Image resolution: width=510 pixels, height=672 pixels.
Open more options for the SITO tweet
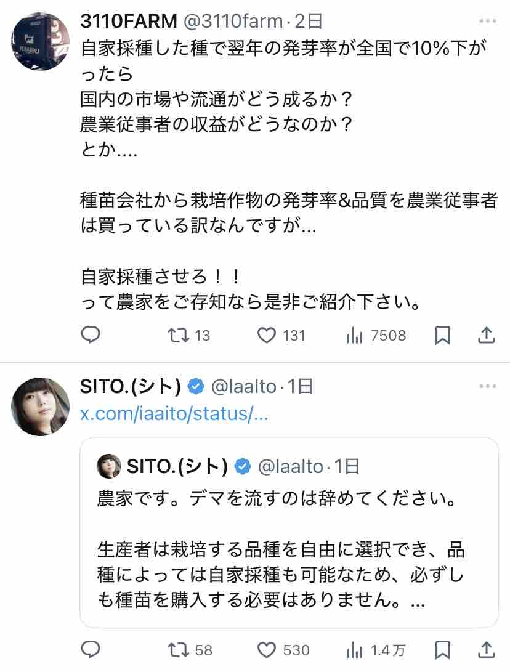(488, 386)
